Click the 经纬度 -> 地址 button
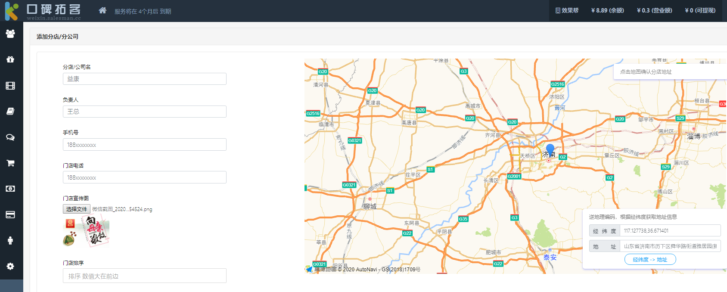Image resolution: width=727 pixels, height=292 pixels. pos(650,259)
